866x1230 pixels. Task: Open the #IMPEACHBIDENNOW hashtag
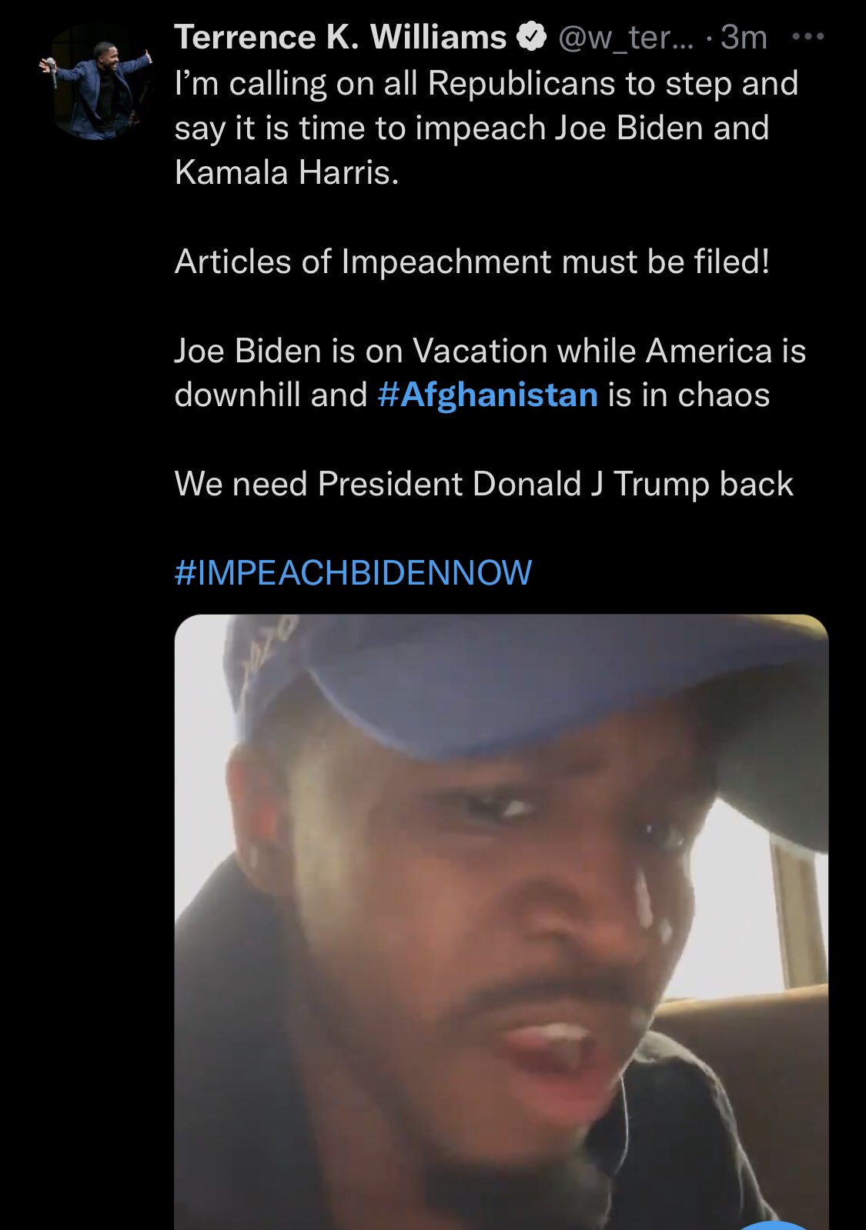tap(353, 573)
